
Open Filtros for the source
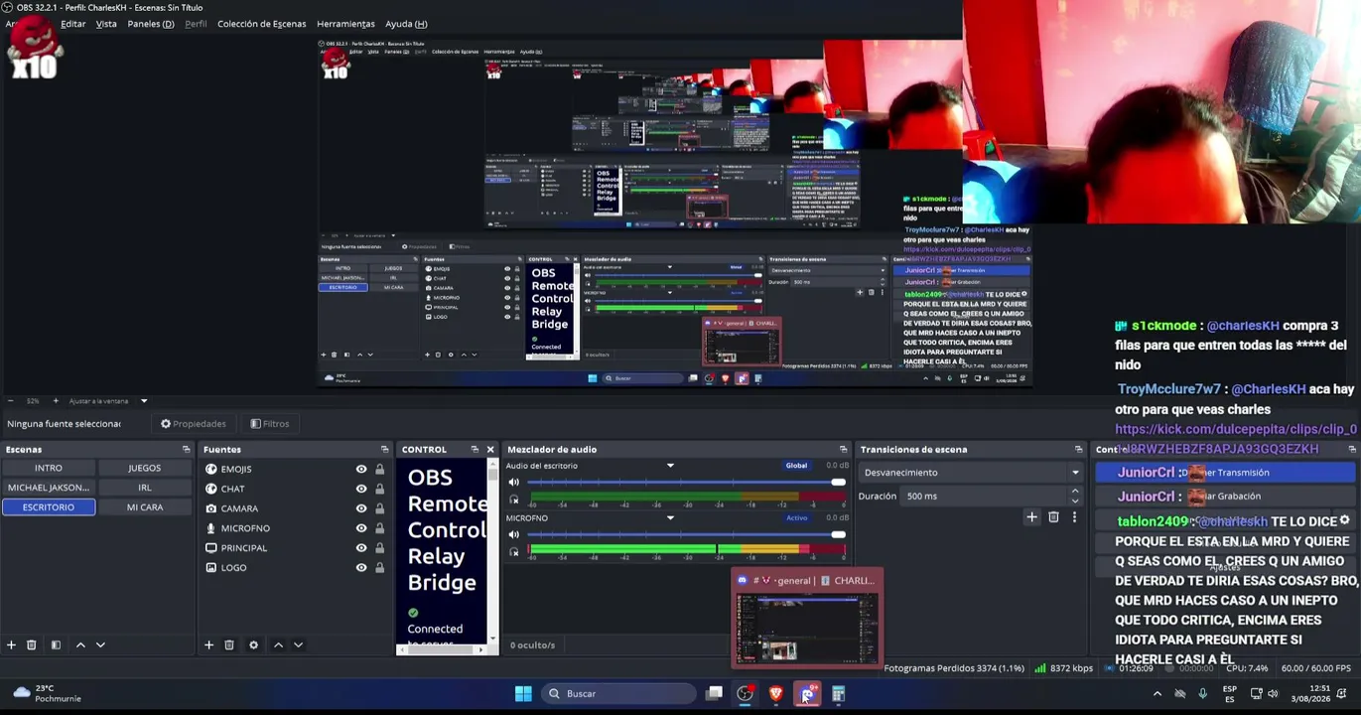pos(270,424)
